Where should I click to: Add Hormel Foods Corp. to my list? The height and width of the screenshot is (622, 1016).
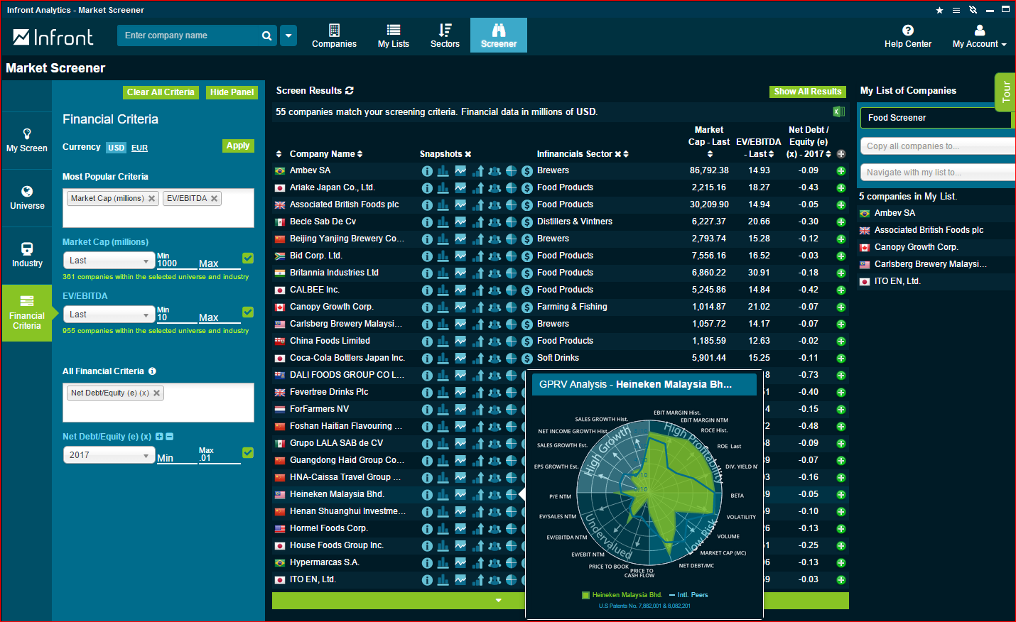click(841, 529)
